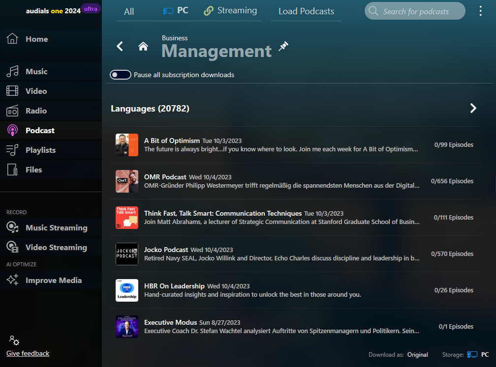
Task: Open Music section via note icon
Action: coord(12,71)
